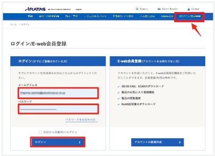
Task: Click the ログイン/E-web会員登録 page heading
Action: click(39, 44)
